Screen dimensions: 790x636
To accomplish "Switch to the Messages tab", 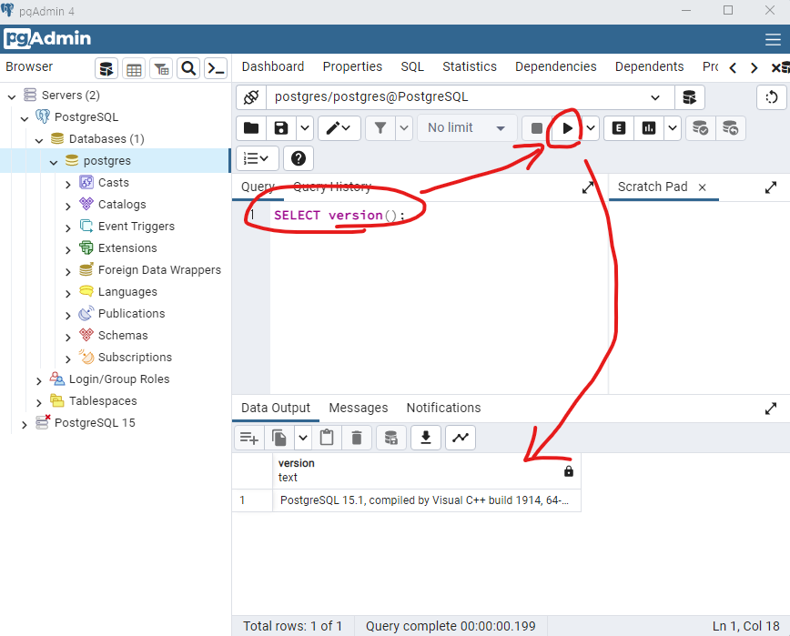I will [359, 408].
